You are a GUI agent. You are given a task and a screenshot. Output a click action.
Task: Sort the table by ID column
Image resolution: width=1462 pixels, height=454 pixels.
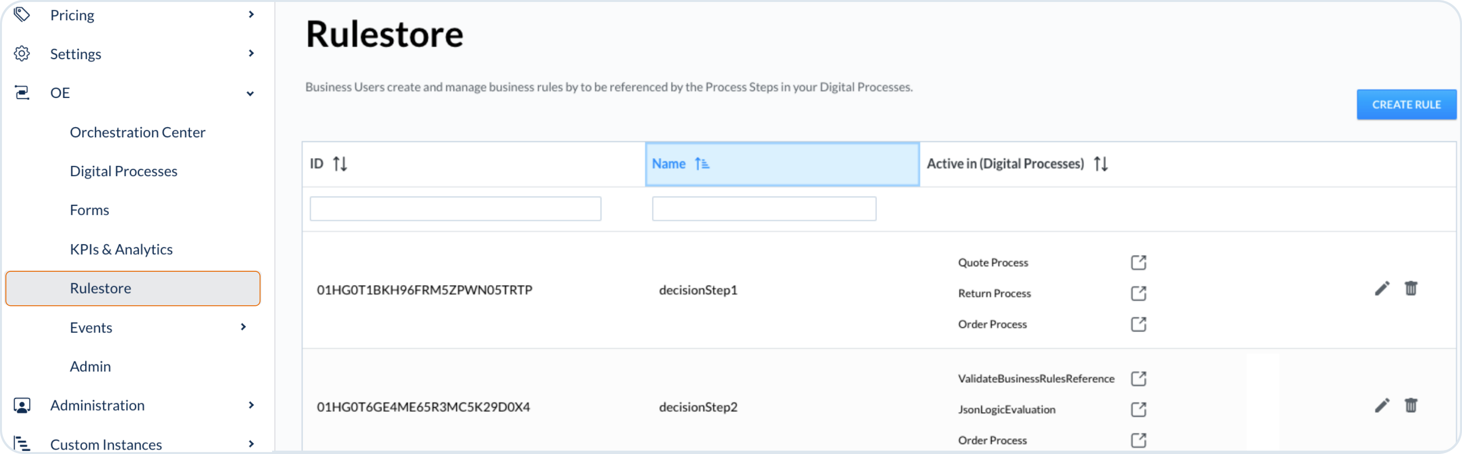pyautogui.click(x=340, y=164)
